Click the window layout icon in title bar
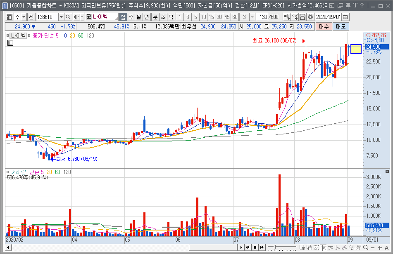This screenshot has height=254, width=393. point(332,5)
